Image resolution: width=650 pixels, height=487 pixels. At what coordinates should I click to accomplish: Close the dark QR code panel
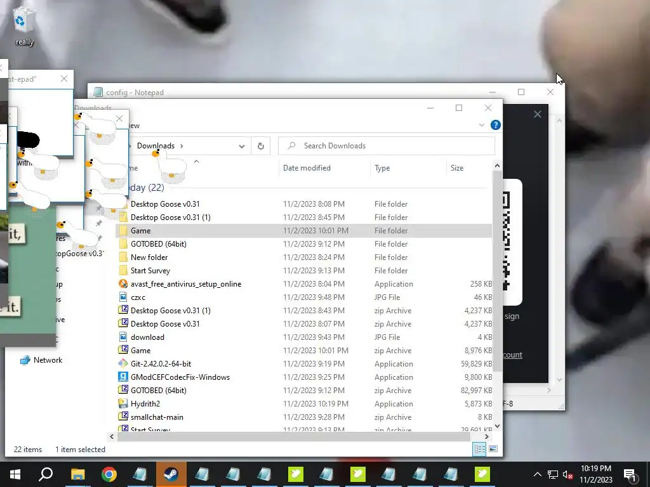[x=537, y=114]
